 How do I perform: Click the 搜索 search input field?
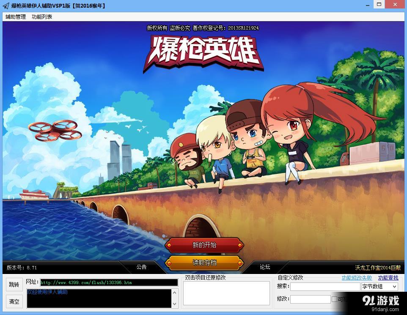pos(325,287)
